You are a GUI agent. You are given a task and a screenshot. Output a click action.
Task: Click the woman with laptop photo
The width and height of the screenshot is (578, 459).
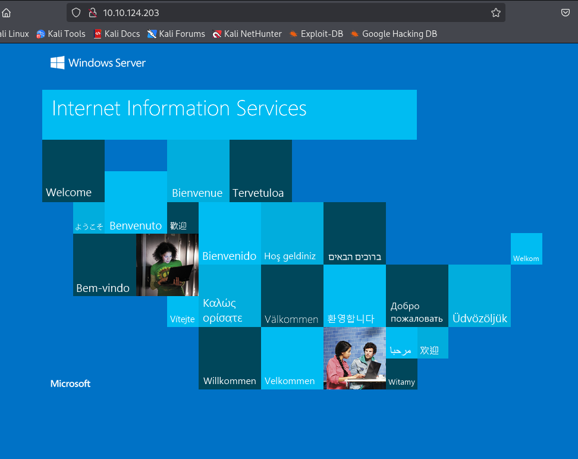coord(167,265)
